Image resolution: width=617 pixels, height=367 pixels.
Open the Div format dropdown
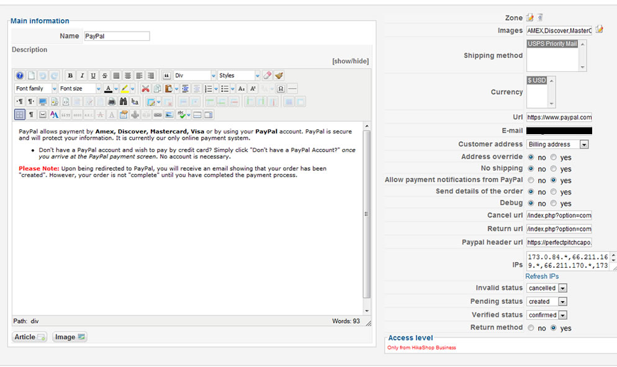point(195,75)
